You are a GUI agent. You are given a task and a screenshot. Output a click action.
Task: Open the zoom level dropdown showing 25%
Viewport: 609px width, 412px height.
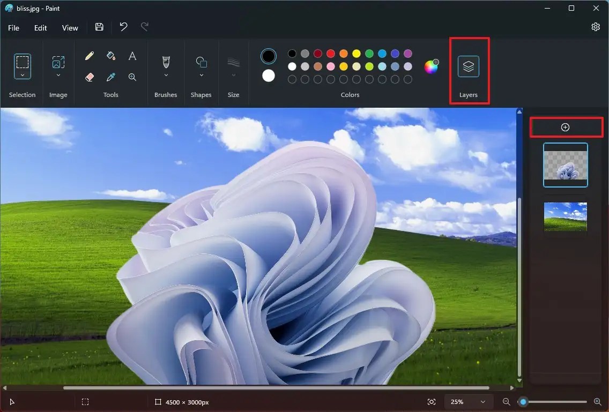click(468, 402)
